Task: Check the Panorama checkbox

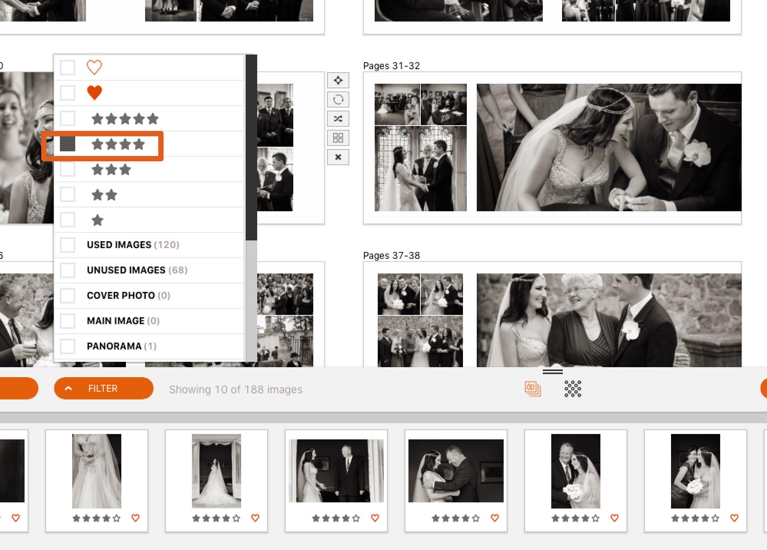Action: 68,346
